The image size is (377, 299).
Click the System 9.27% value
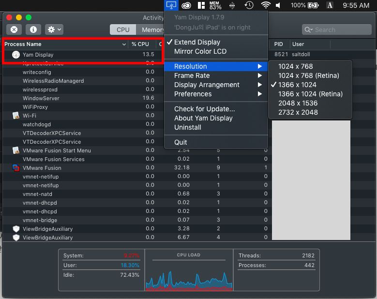click(x=131, y=255)
